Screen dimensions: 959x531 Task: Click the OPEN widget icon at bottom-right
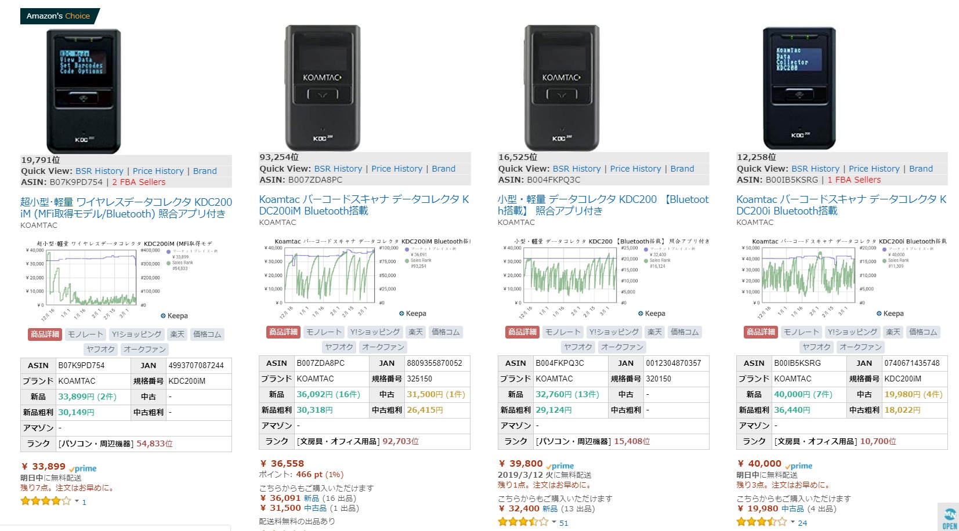click(x=949, y=518)
